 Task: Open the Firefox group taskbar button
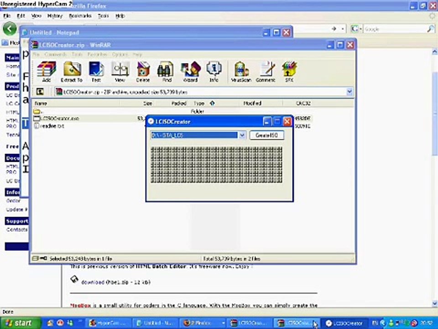[x=203, y=324]
